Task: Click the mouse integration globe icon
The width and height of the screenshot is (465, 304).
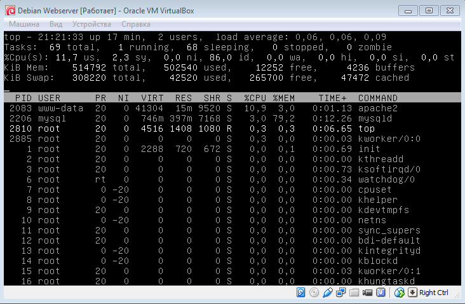Action: [399, 293]
